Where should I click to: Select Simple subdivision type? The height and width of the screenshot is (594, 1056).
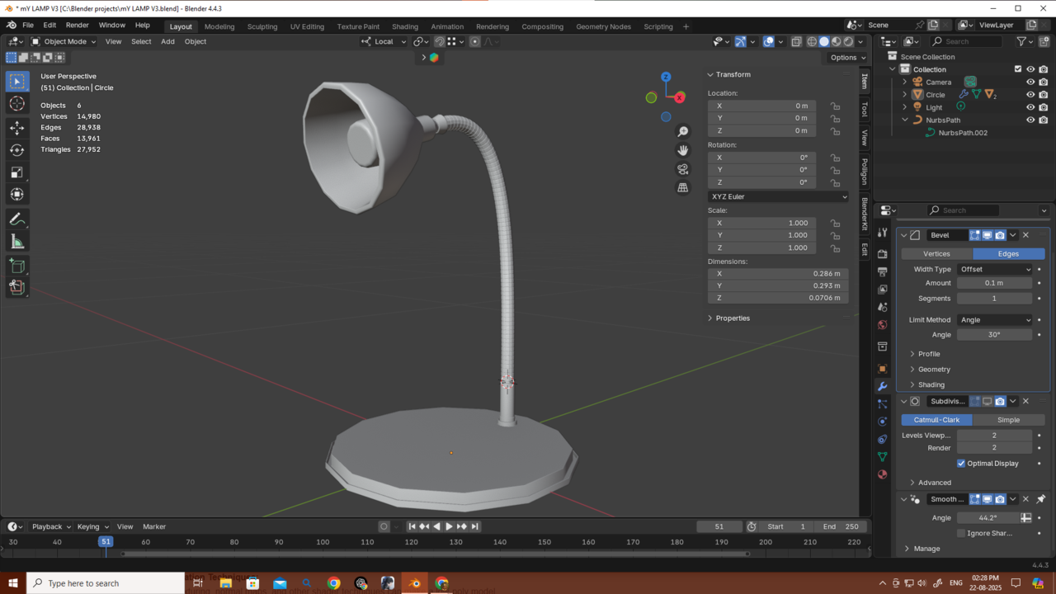(1008, 420)
